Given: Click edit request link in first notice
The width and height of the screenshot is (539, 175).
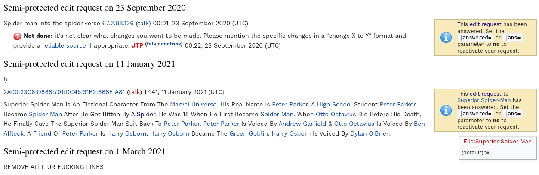Looking at the screenshot, I should click(x=485, y=24).
